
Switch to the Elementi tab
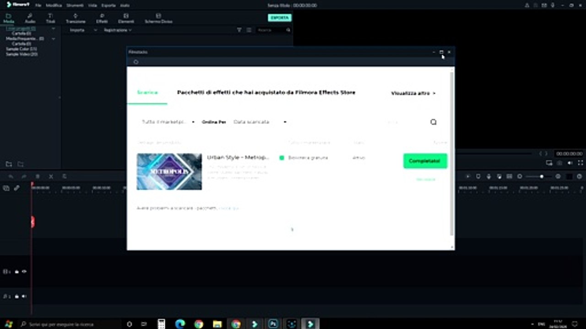tap(126, 18)
